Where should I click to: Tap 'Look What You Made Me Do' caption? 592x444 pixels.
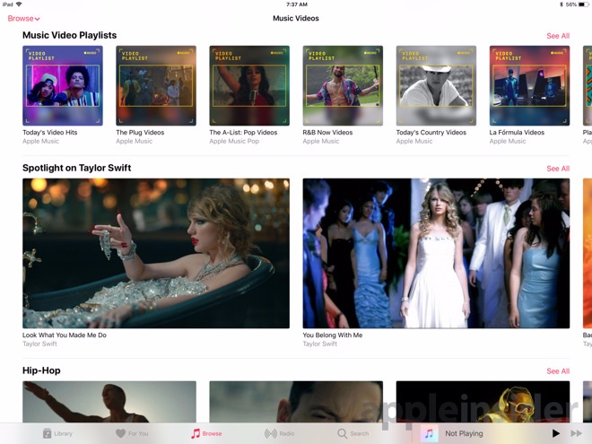click(65, 335)
